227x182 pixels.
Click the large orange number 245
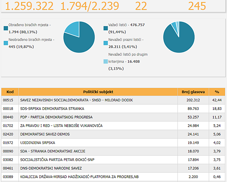pos(197,6)
